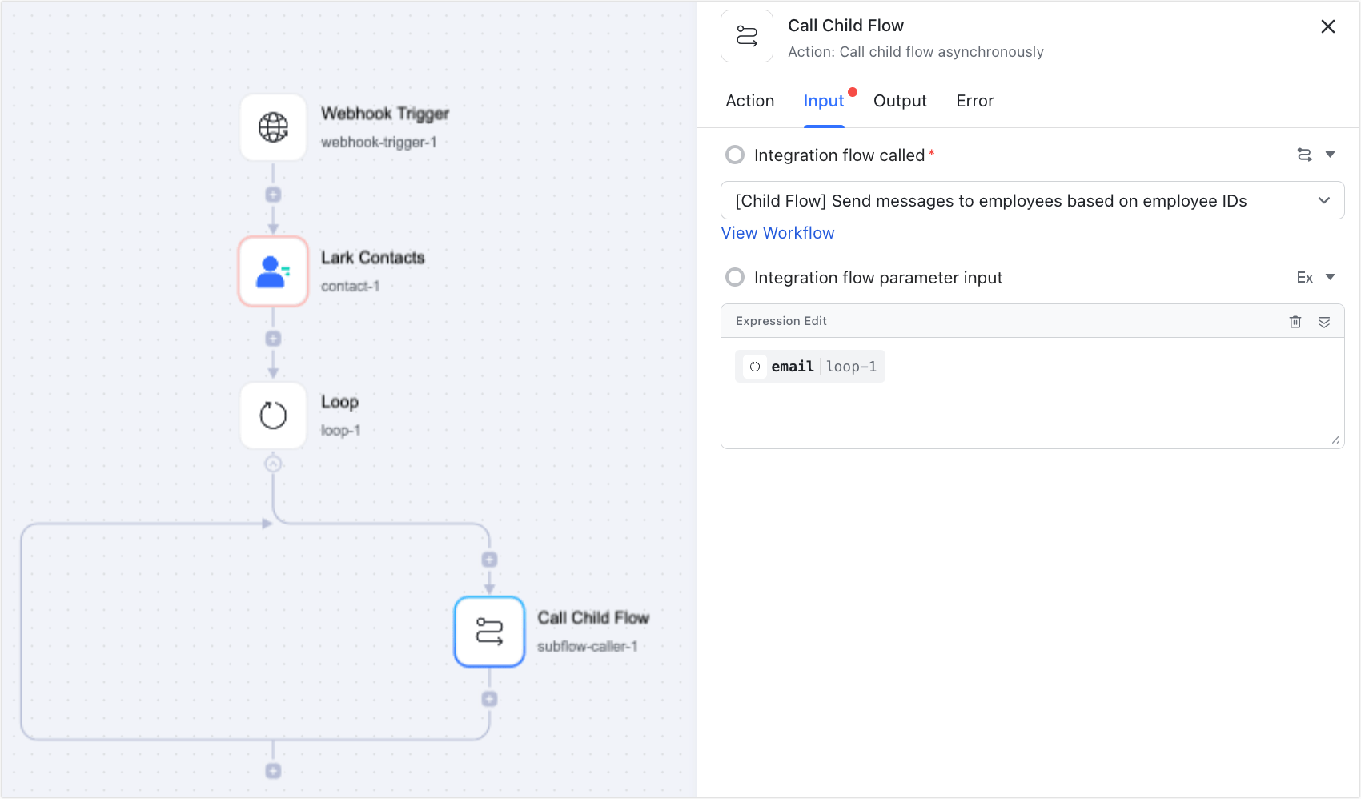
Task: Click the email loop-1 expression chip
Action: click(810, 367)
